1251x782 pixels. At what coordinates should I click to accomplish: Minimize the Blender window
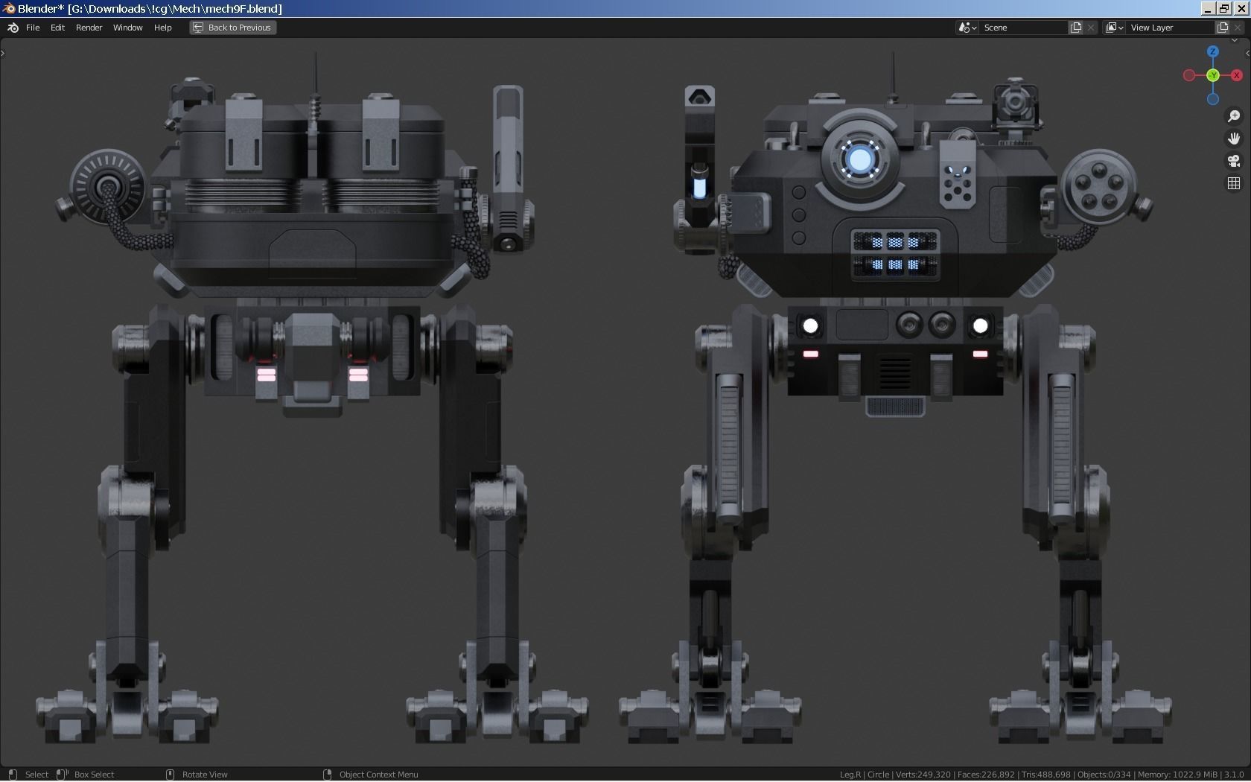point(1208,8)
